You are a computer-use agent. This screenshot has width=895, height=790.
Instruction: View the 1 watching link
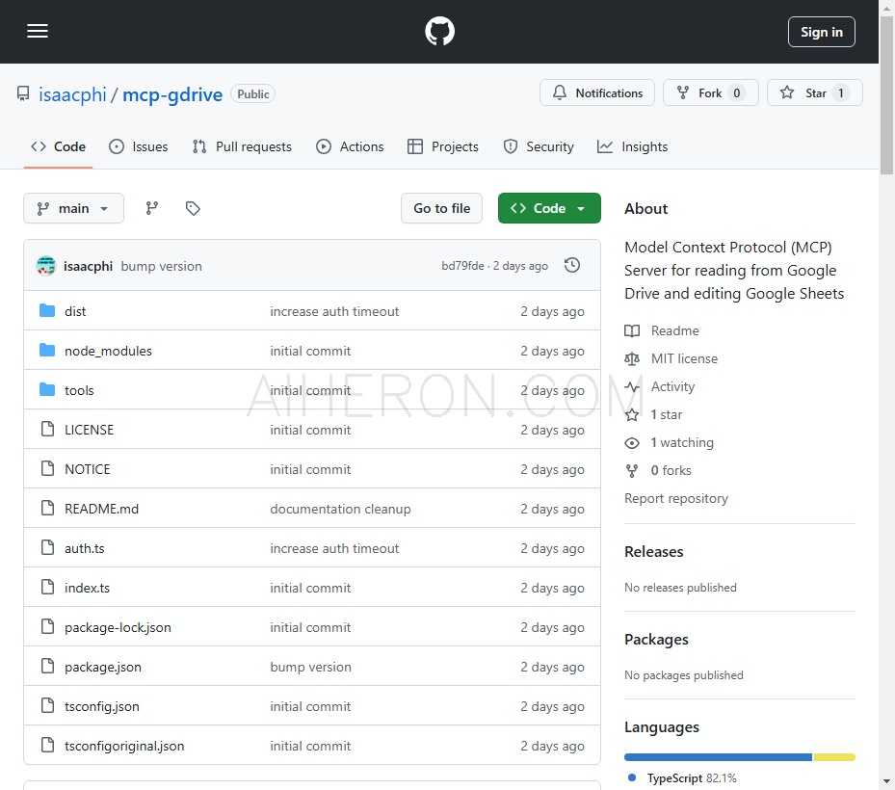pyautogui.click(x=682, y=442)
